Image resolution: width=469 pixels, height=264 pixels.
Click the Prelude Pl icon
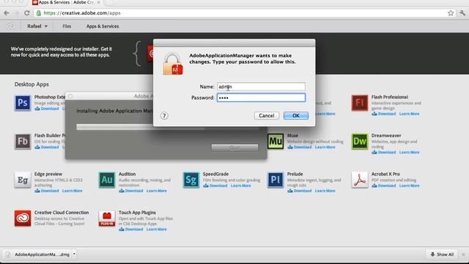(x=276, y=180)
